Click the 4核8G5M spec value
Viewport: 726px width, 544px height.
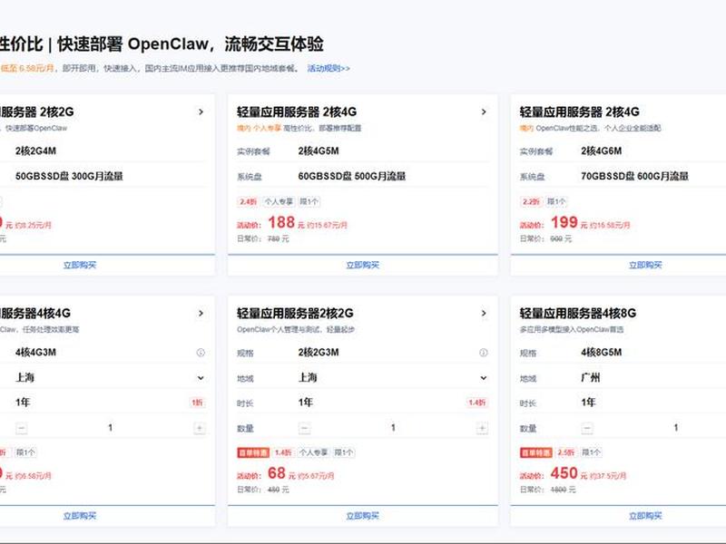(602, 353)
